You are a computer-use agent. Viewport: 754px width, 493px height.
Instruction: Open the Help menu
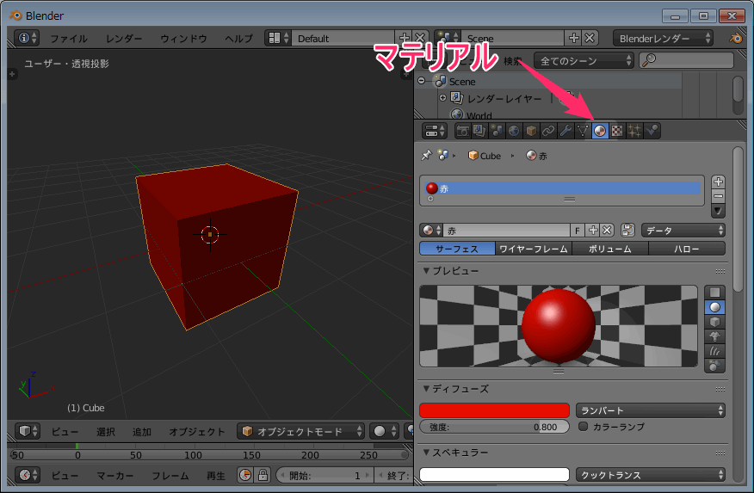238,39
